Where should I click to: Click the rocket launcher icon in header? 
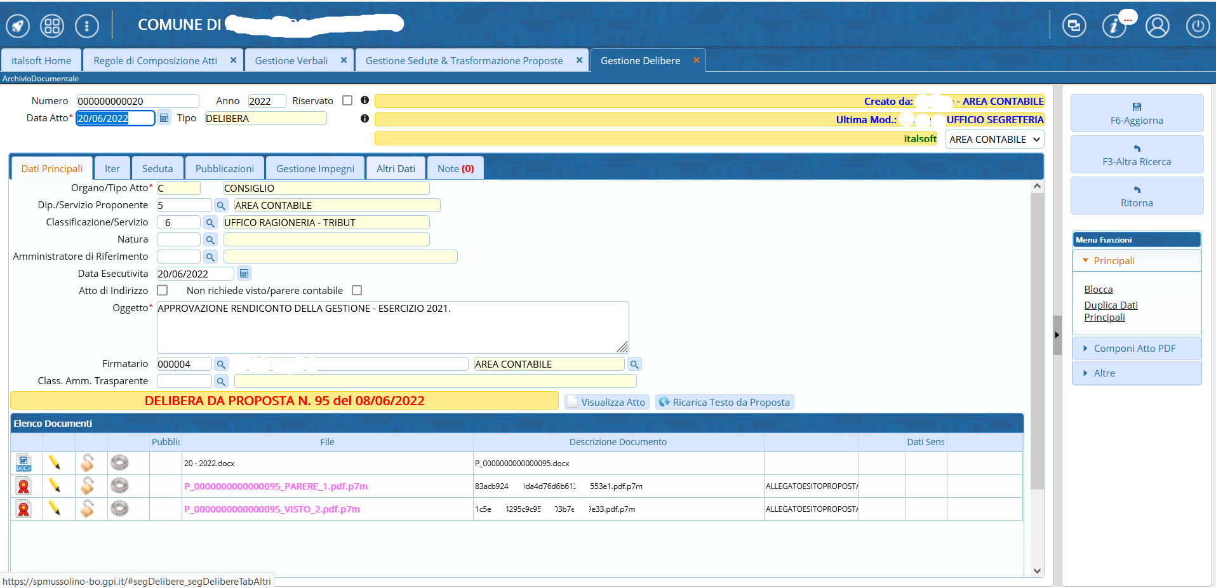(x=18, y=26)
